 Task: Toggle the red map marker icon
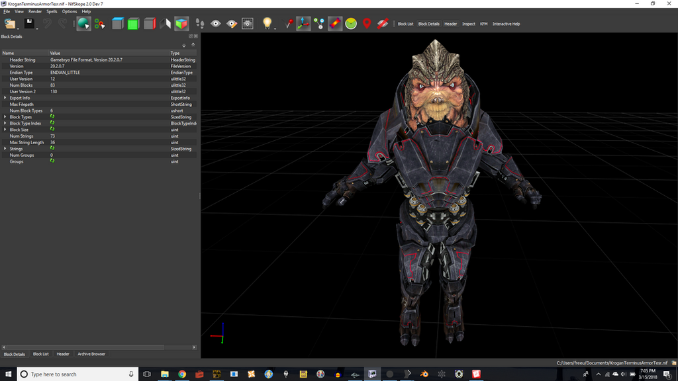click(367, 24)
